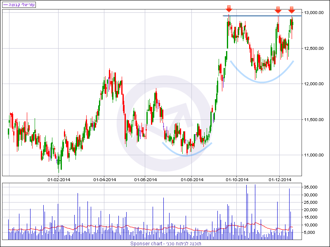Select the 01-08-2014 date label
330x247 pixels.
coord(192,179)
